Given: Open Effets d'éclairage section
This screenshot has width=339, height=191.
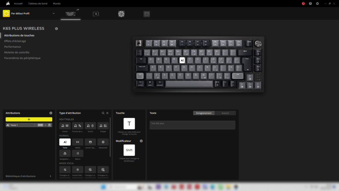Looking at the screenshot, I should tap(15, 41).
